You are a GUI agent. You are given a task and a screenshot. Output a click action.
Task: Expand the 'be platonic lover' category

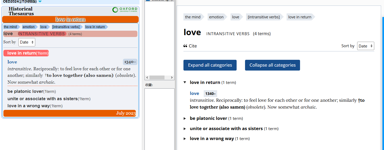point(185,119)
